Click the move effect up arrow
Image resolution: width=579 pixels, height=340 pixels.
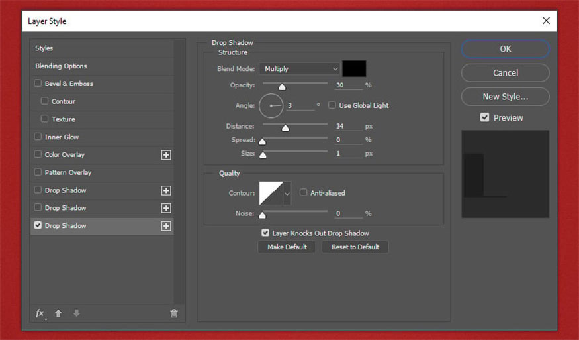(x=58, y=313)
